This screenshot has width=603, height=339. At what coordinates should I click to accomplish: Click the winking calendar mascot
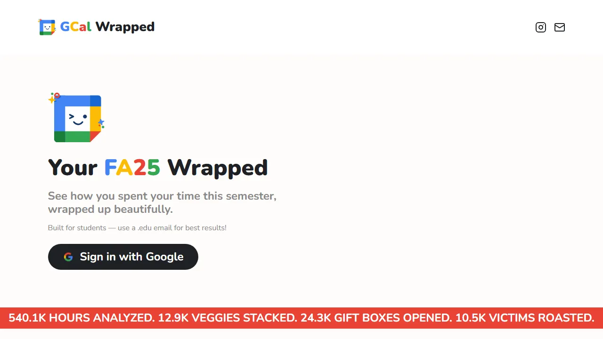pyautogui.click(x=77, y=118)
